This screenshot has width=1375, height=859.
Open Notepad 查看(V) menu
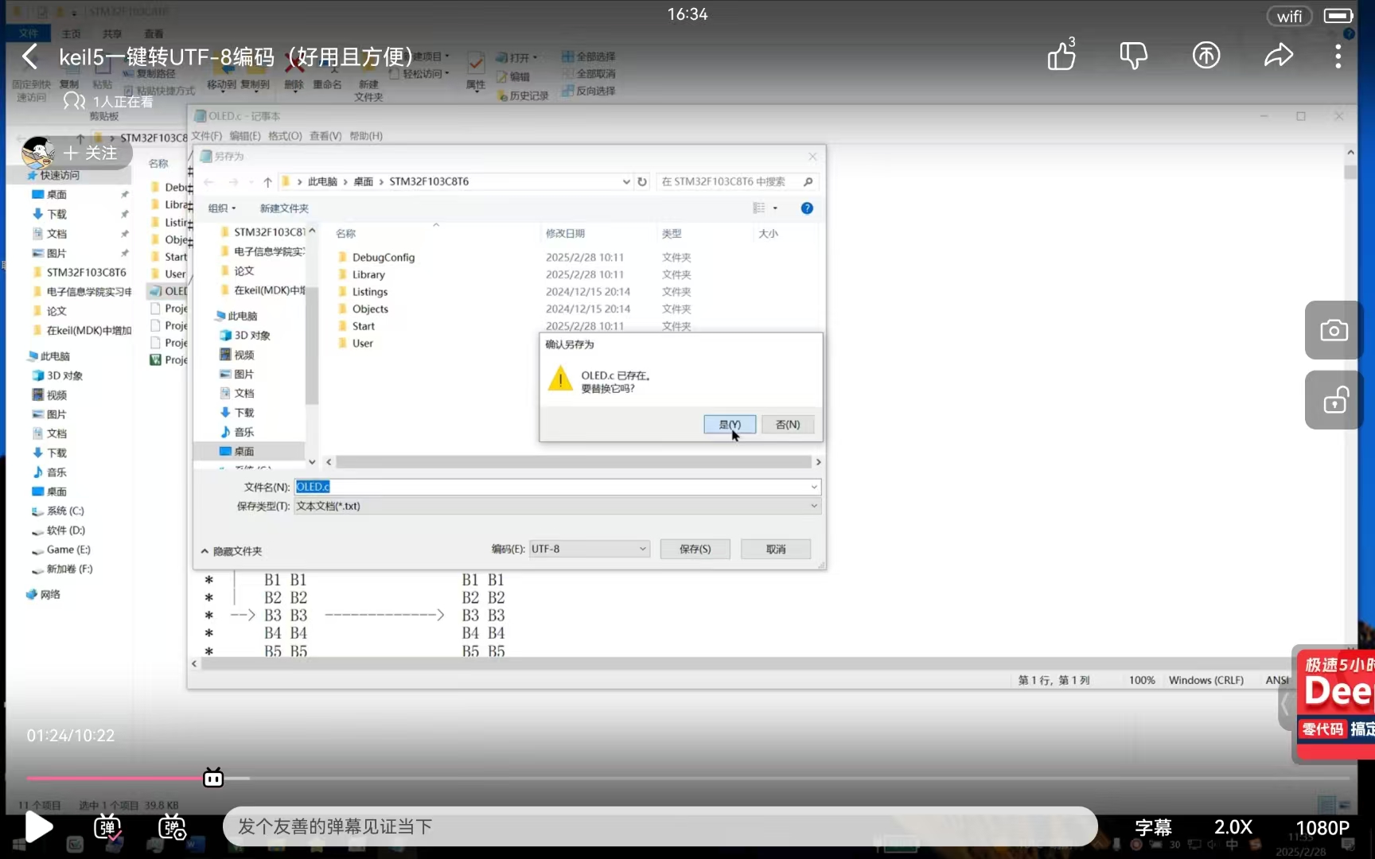coord(325,136)
